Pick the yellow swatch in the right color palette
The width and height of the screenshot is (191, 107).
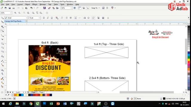tap(189, 60)
